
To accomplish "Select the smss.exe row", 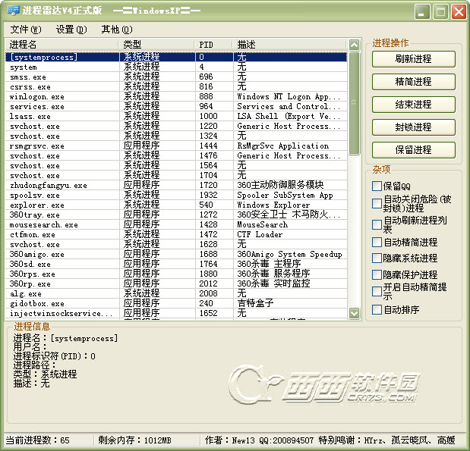I will (x=176, y=77).
